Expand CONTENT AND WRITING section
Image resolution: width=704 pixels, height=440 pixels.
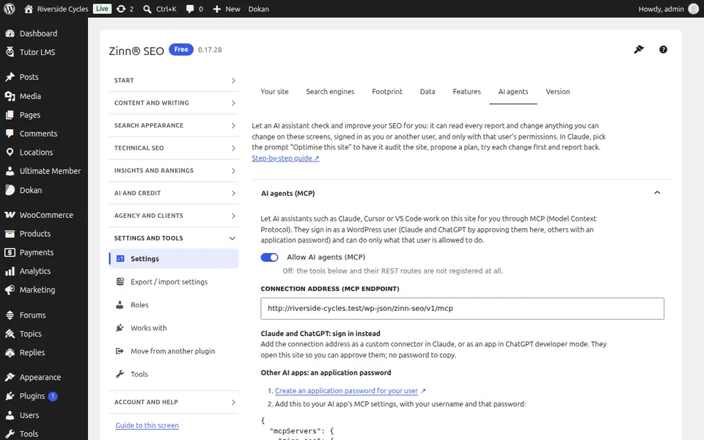pos(174,103)
